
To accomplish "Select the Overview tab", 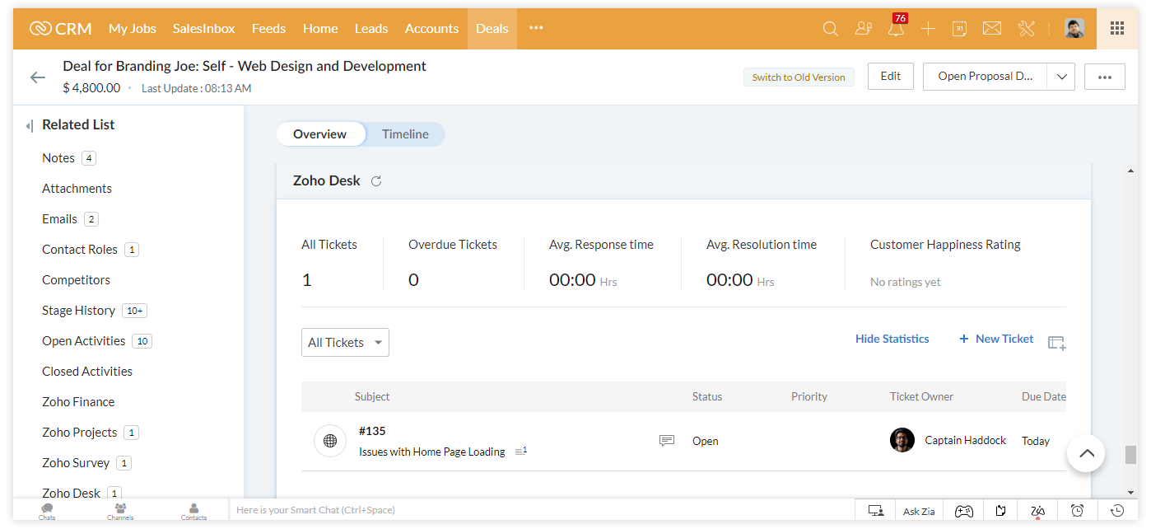I will pyautogui.click(x=320, y=134).
